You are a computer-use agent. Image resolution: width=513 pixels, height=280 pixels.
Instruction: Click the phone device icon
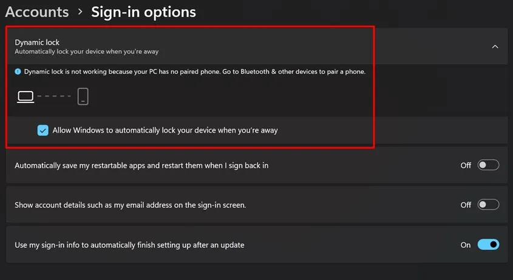click(x=83, y=96)
